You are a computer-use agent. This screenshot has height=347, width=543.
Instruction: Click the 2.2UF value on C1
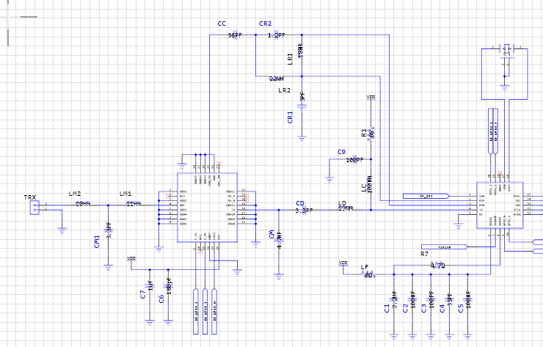(395, 300)
